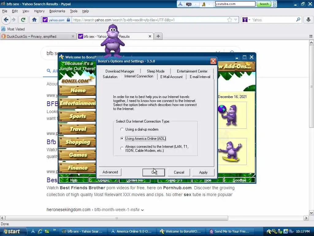Open the Sports section in Bonzi window
This screenshot has width=314, height=236.
(77, 116)
